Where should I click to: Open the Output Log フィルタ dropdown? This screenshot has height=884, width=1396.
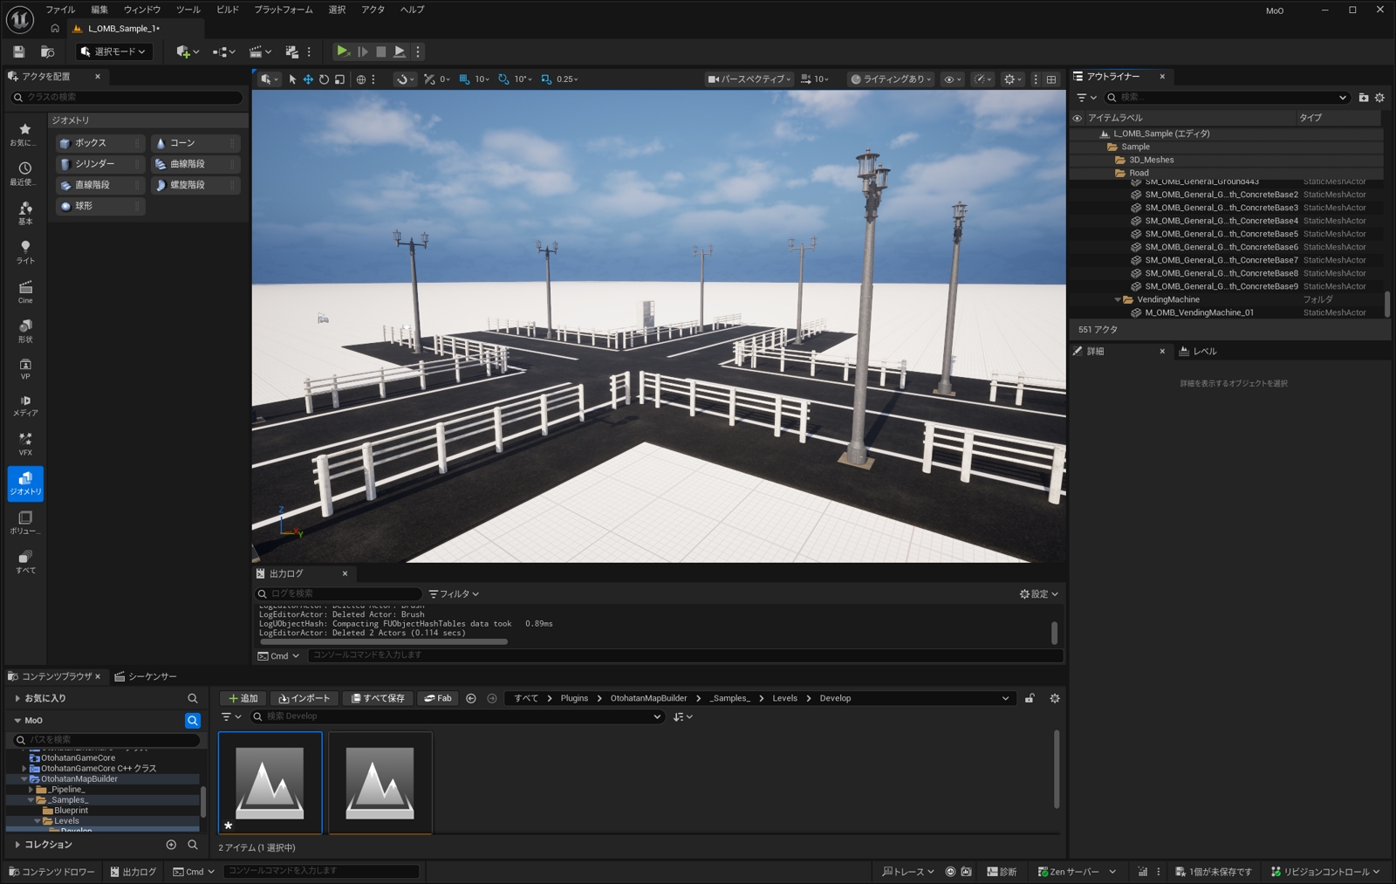coord(454,594)
